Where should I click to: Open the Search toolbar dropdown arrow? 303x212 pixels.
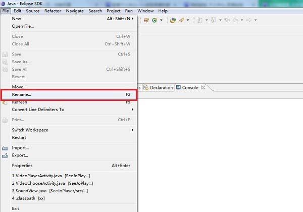[x=188, y=20]
